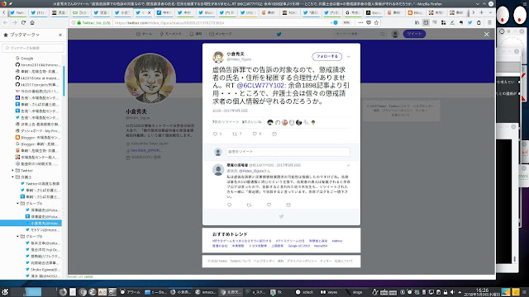Open a new browser tab
The image size is (529, 297).
tap(481, 12)
